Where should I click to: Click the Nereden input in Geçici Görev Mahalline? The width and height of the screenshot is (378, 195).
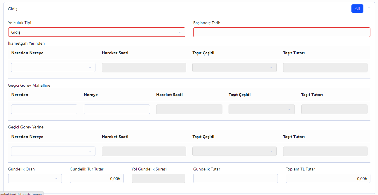[44, 109]
